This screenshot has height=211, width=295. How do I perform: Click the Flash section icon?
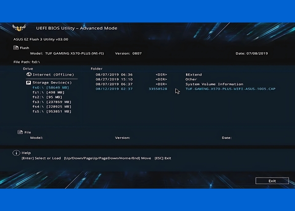16,48
